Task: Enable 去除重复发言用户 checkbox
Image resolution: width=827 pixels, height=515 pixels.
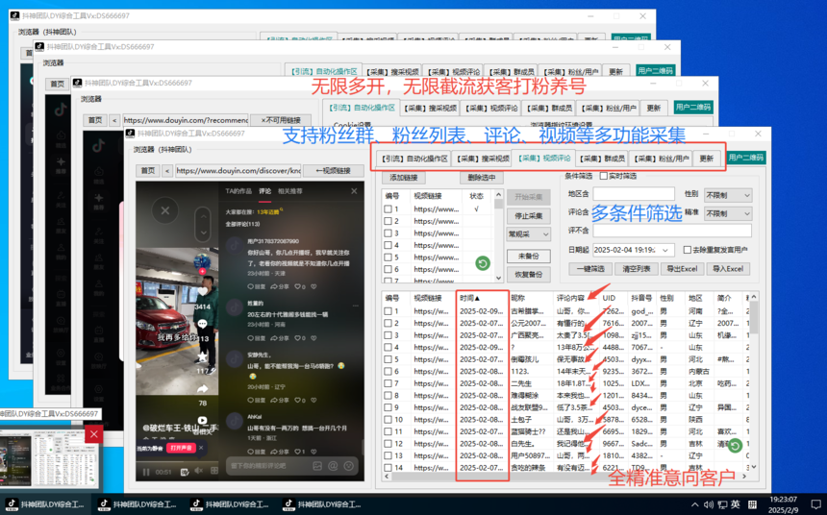Action: pos(688,250)
